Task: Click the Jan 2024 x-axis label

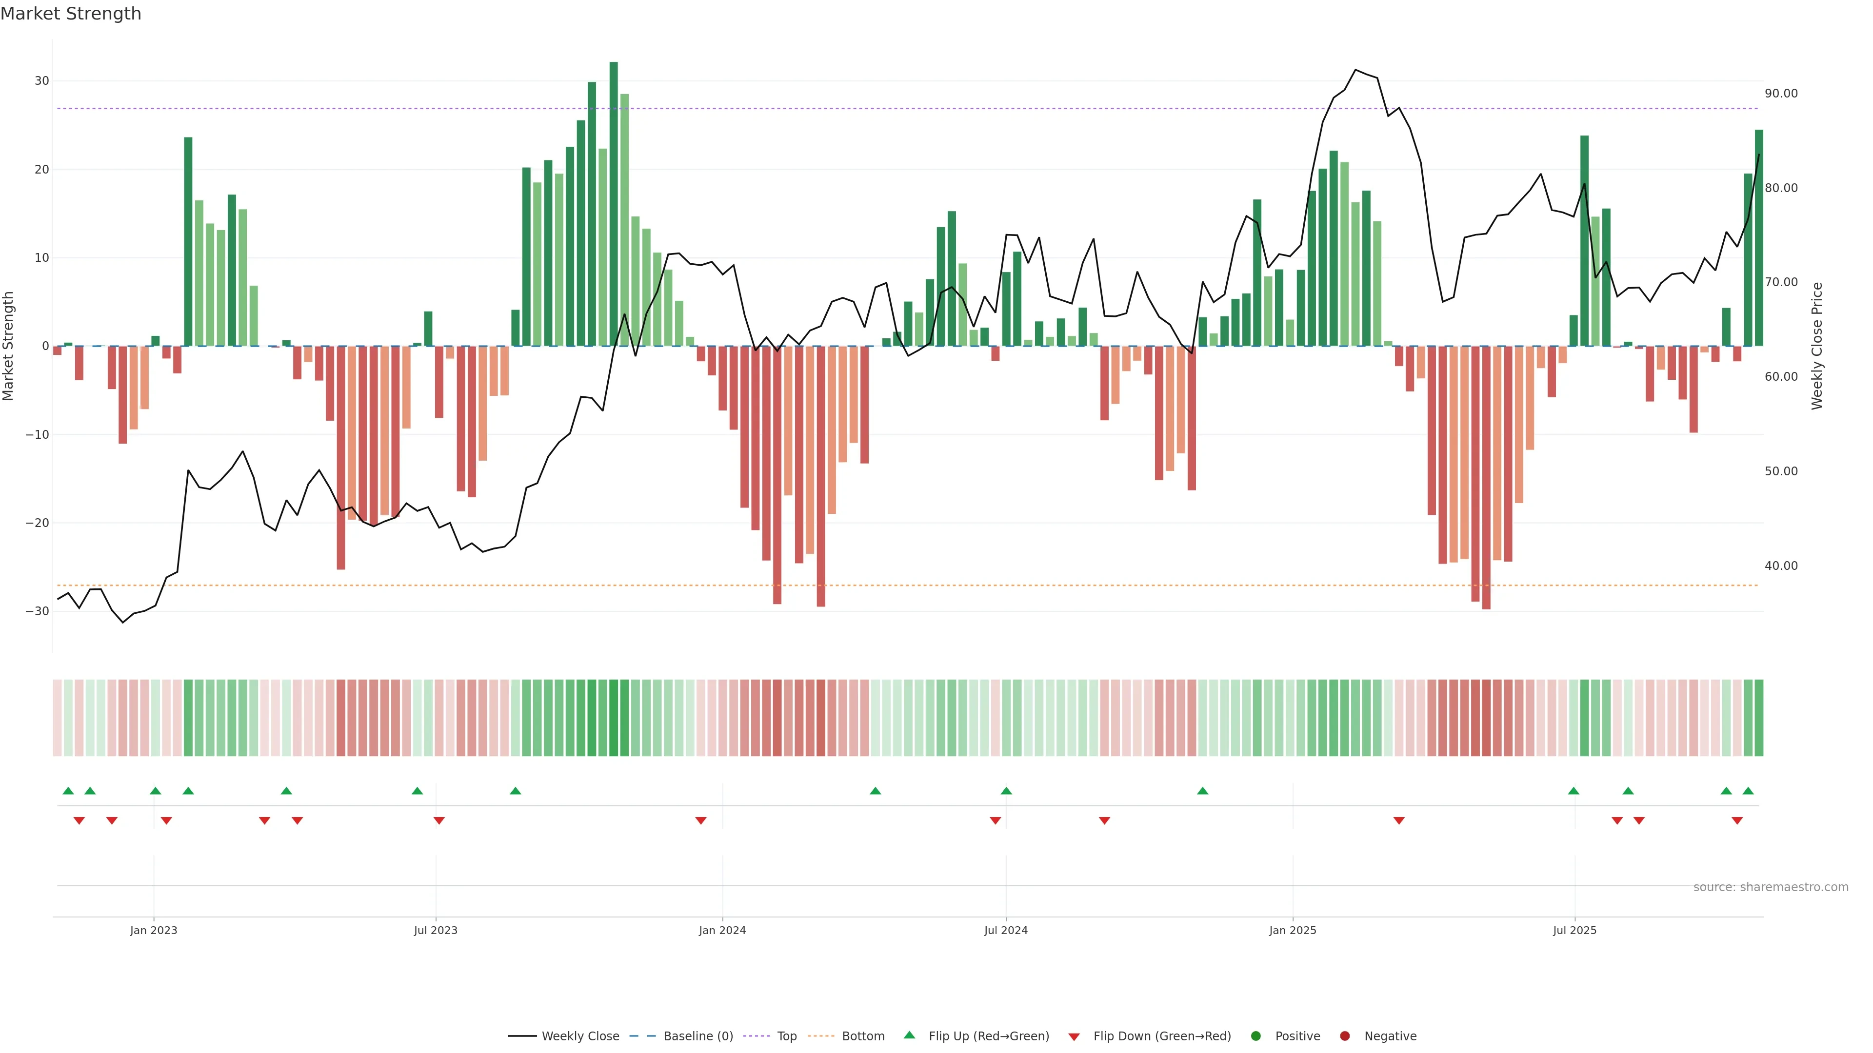Action: [722, 930]
